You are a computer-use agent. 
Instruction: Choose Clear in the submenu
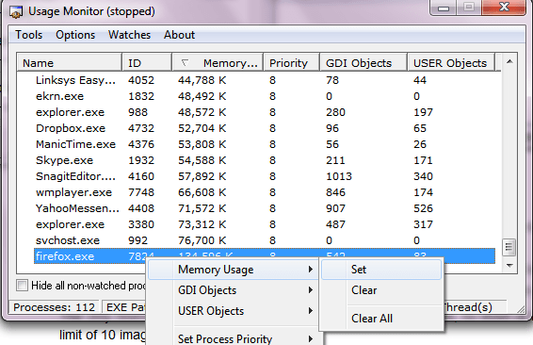(381, 290)
